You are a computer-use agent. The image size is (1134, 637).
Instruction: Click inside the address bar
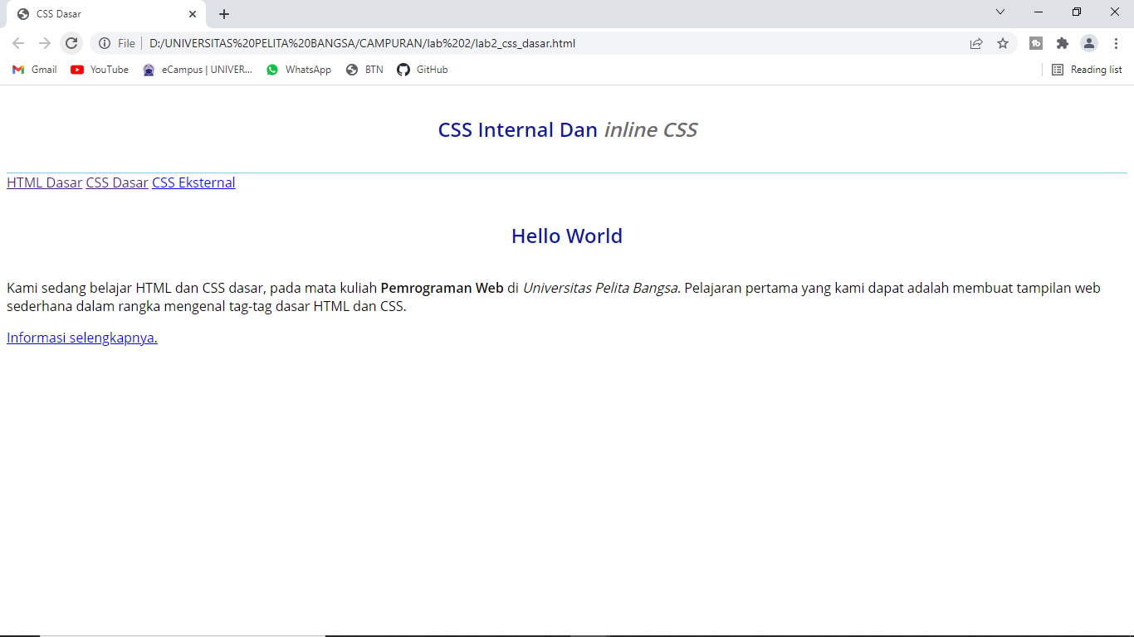pos(498,42)
